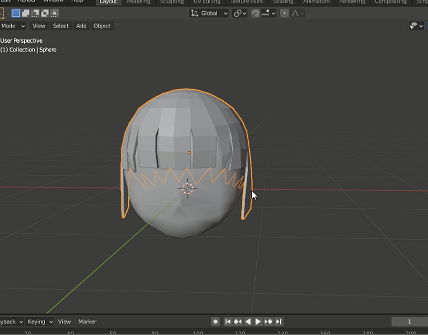Click the 3D cursor on the head
The height and width of the screenshot is (335, 428).
188,189
